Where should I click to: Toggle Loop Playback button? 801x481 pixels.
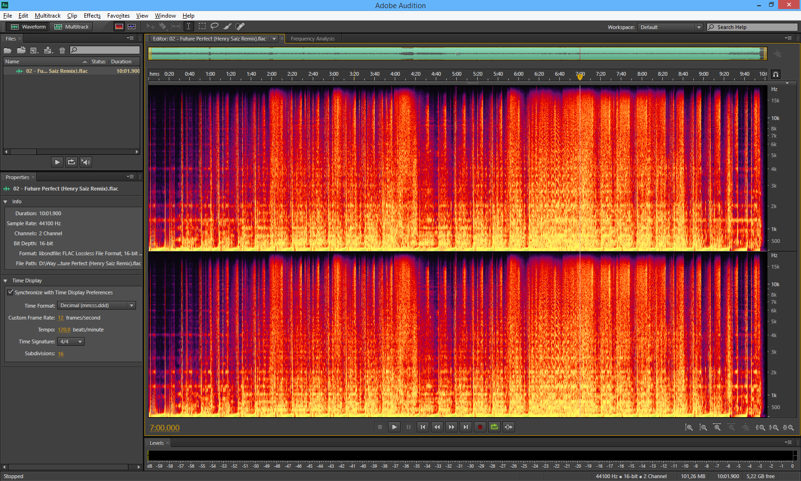[494, 427]
